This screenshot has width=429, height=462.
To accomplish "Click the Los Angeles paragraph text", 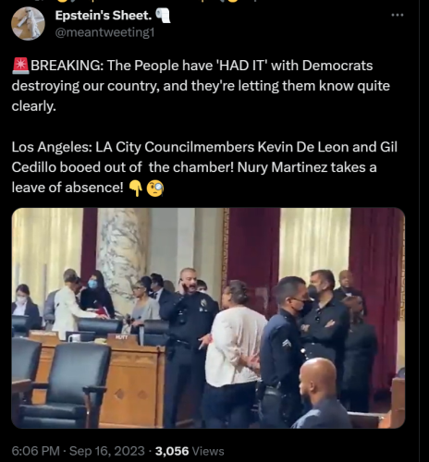I will coord(204,167).
